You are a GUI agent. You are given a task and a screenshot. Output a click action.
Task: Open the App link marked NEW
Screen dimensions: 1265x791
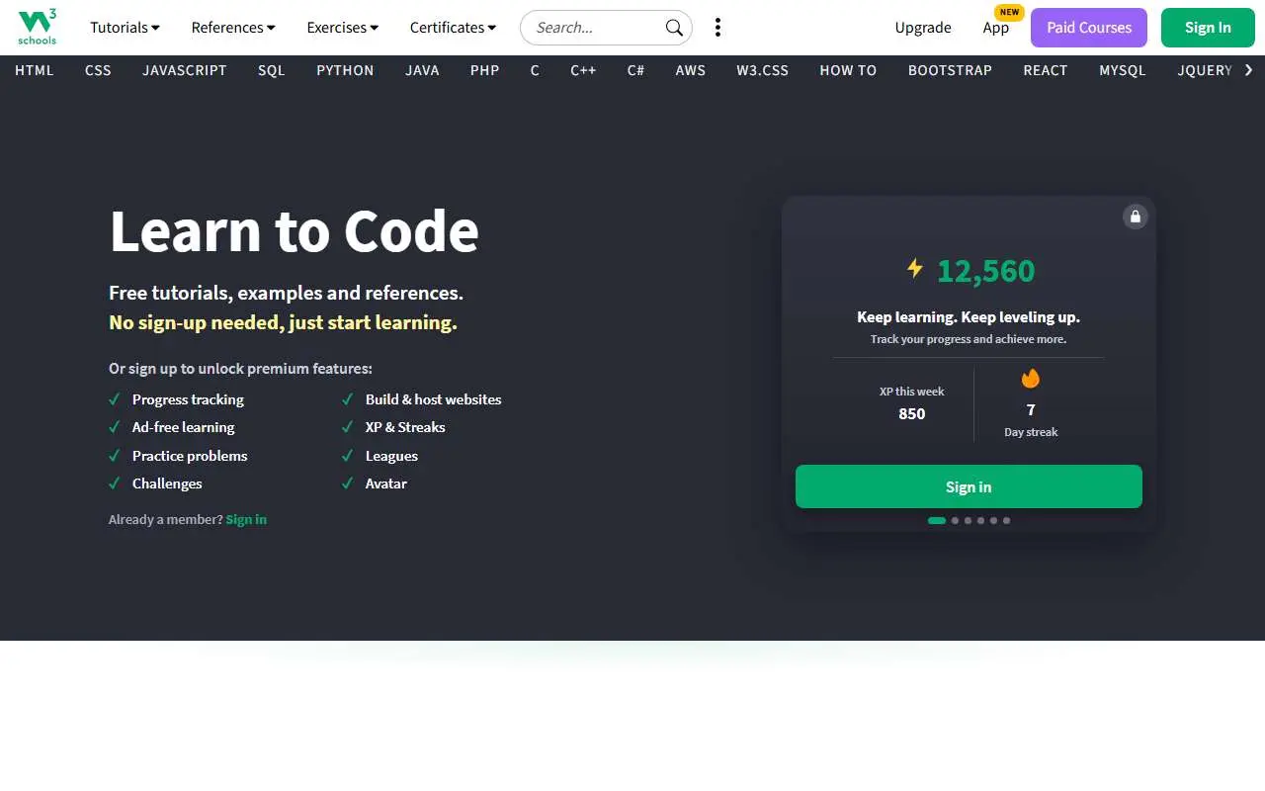click(996, 28)
